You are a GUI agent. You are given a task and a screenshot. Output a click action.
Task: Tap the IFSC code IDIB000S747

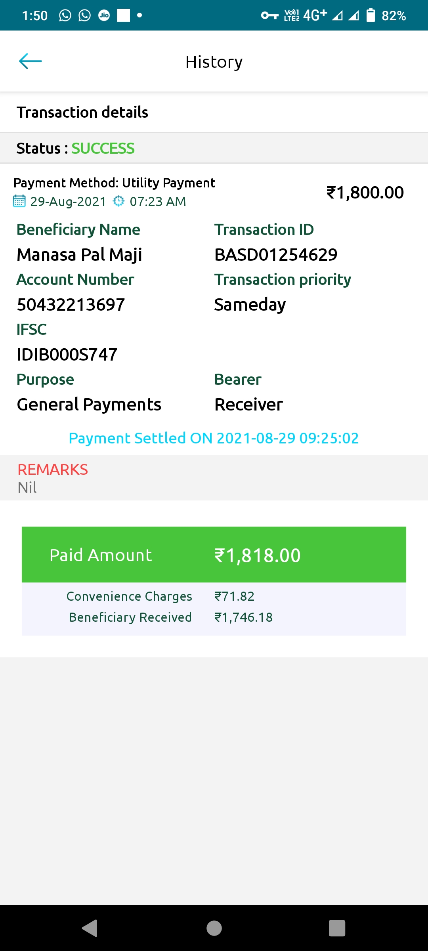click(x=67, y=355)
